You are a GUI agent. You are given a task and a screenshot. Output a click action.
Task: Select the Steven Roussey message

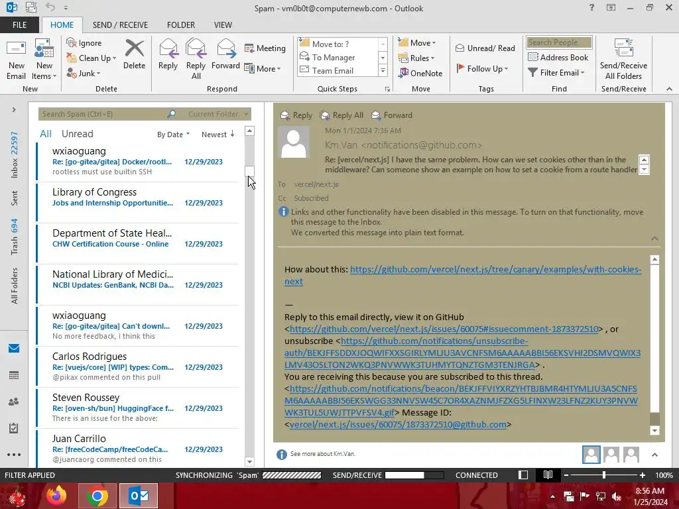138,408
